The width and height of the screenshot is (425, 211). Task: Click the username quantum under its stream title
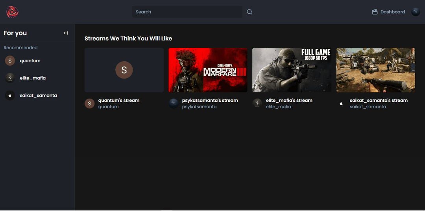[x=109, y=106]
